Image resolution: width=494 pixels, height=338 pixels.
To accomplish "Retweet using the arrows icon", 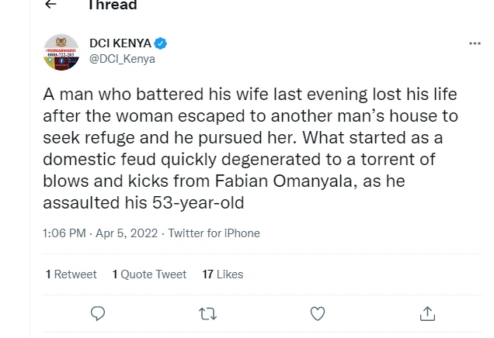I will [207, 314].
